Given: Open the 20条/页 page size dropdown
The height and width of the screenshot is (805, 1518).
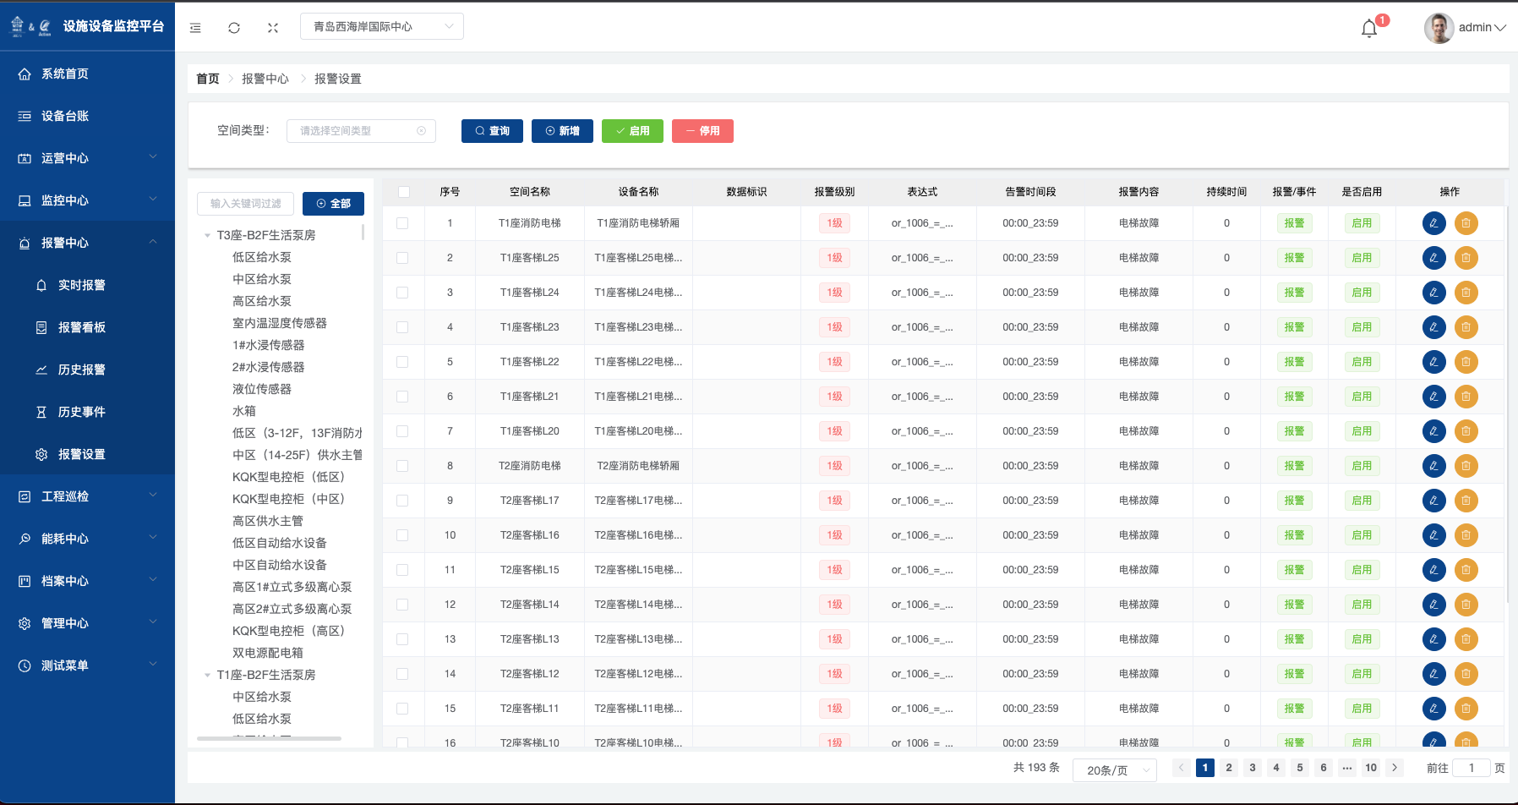Looking at the screenshot, I should click(1115, 769).
